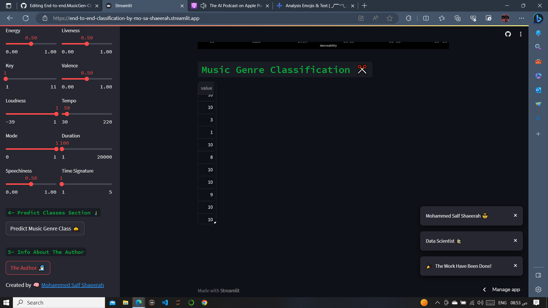Click the Predict Music Genre Class button
This screenshot has height=308, width=548.
pyautogui.click(x=45, y=229)
